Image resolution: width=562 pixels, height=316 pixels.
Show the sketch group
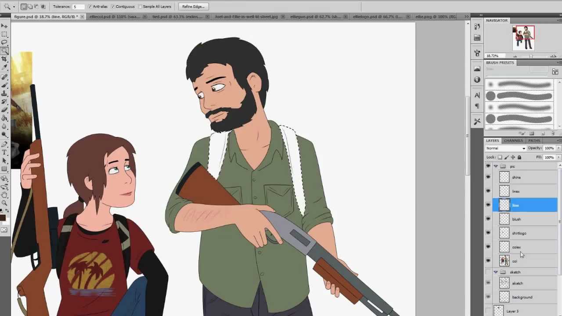488,272
